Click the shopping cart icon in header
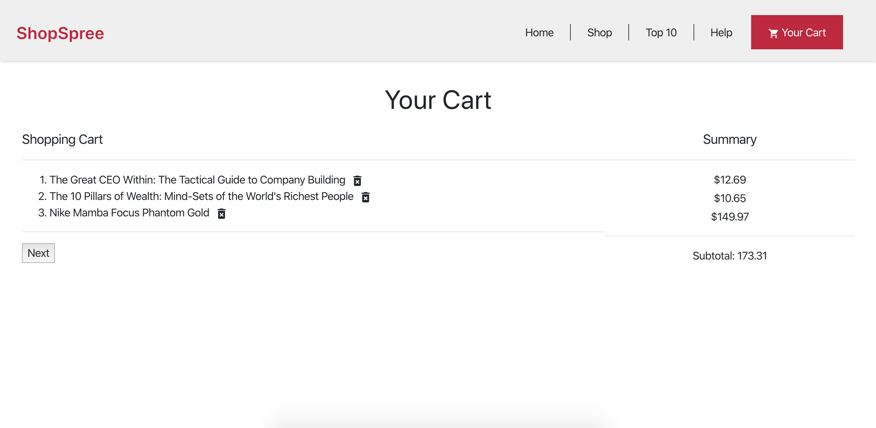876x428 pixels. (773, 33)
